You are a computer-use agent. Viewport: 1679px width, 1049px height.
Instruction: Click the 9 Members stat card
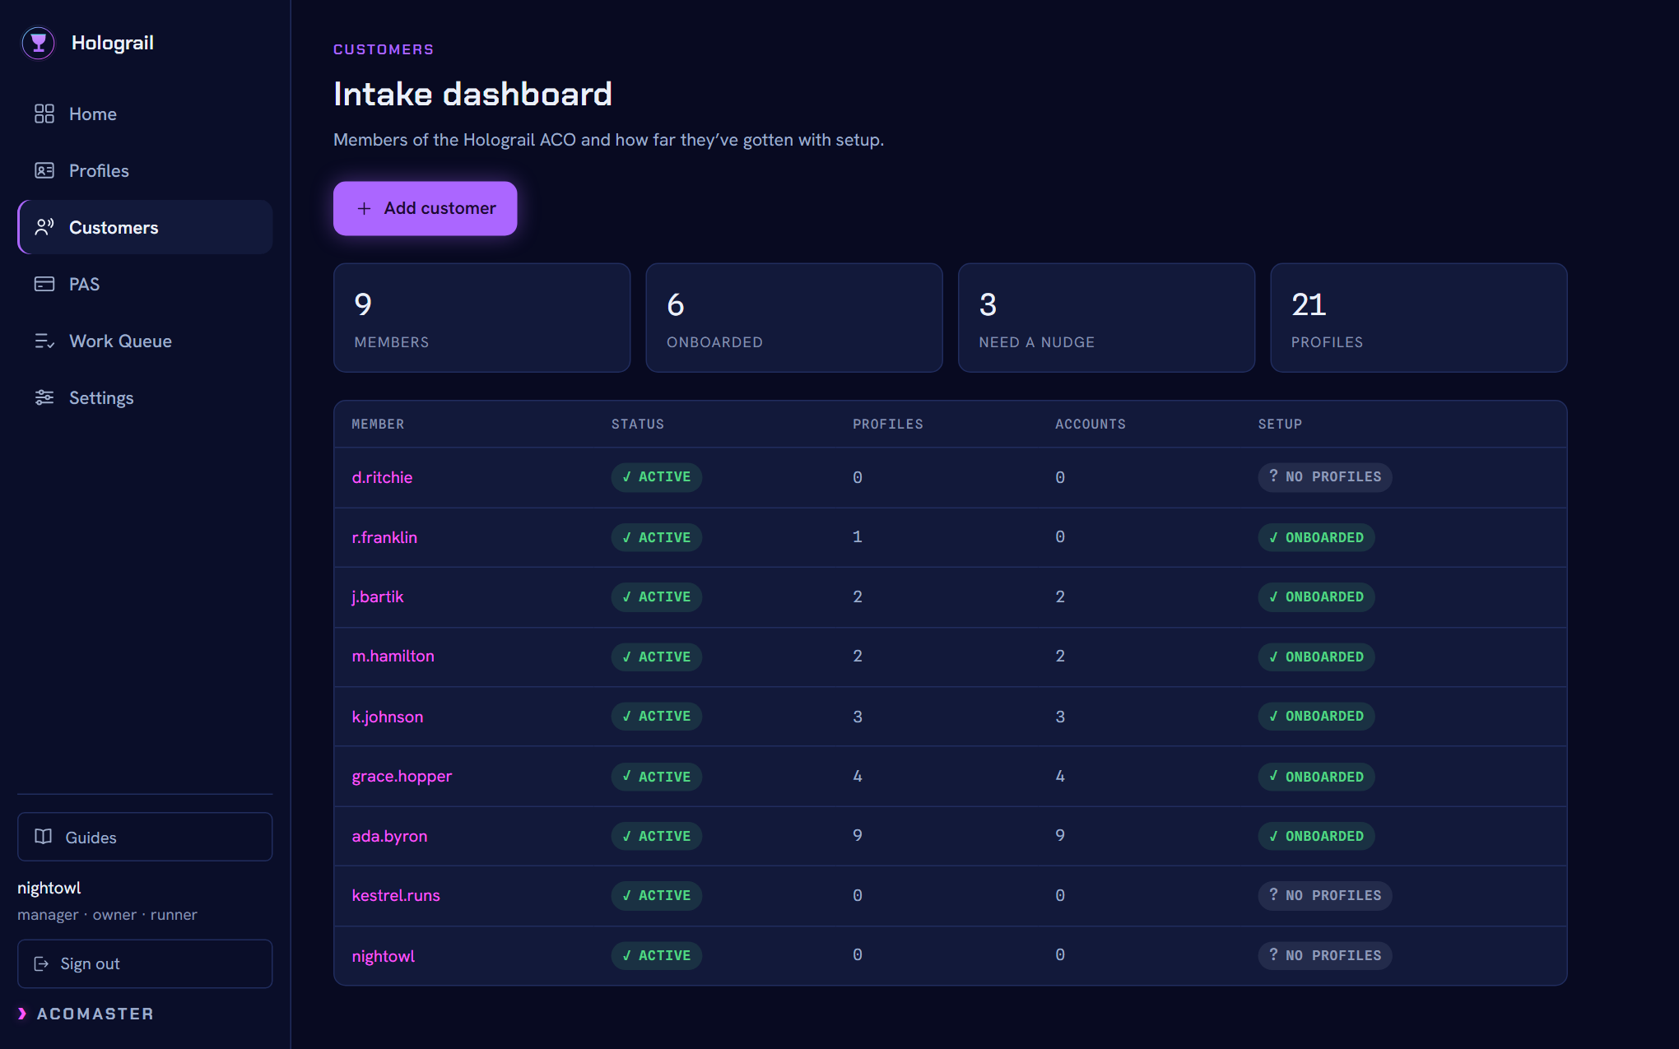coord(481,318)
